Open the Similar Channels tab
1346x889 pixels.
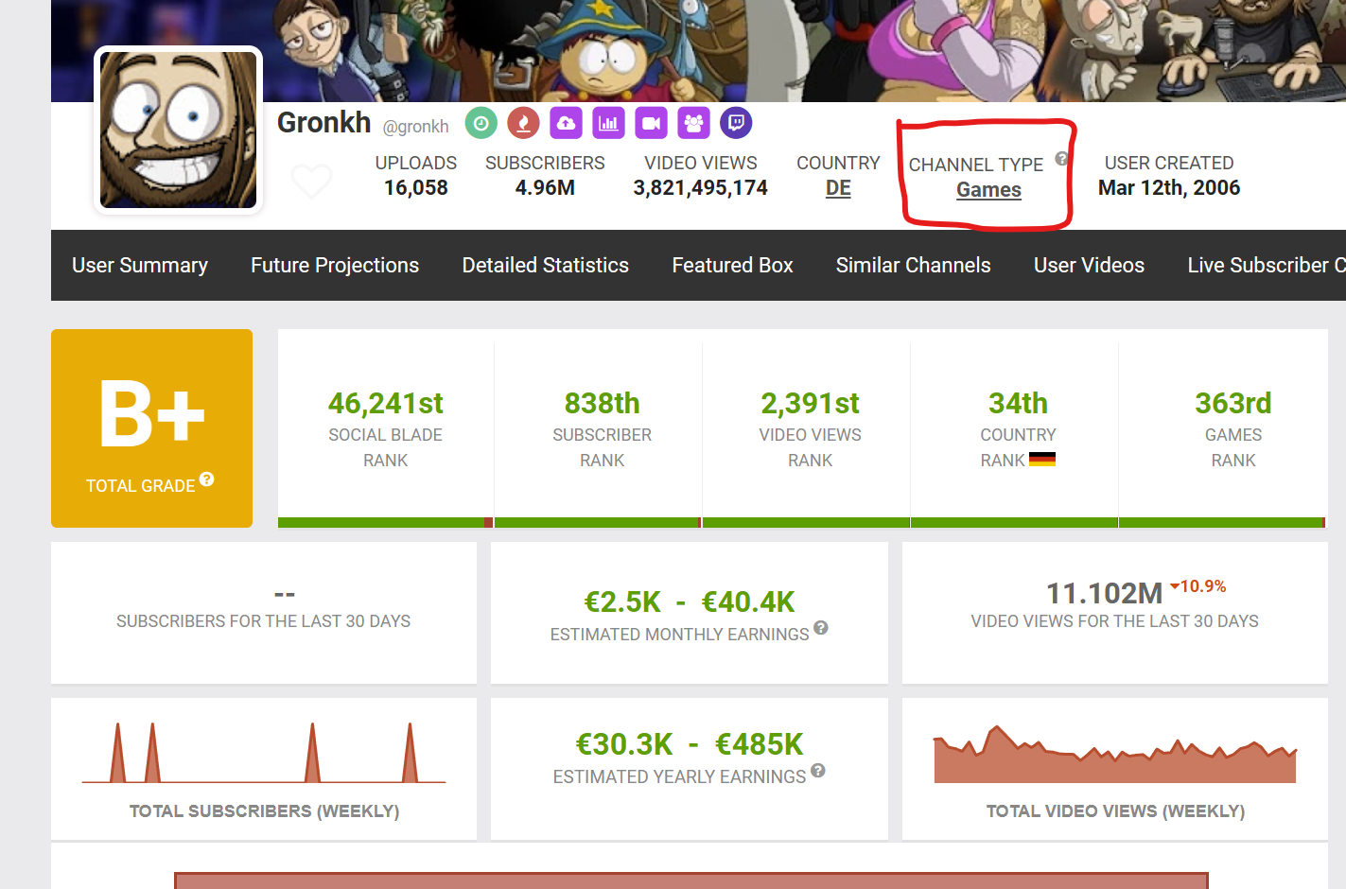pos(913,266)
